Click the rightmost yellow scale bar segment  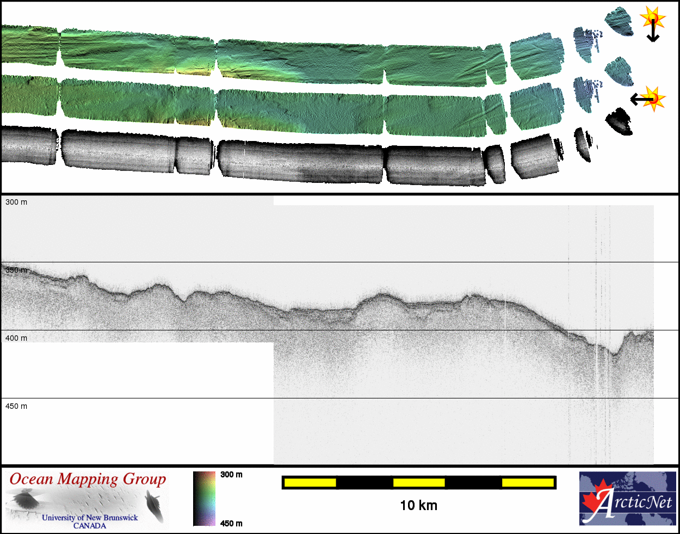click(x=528, y=482)
